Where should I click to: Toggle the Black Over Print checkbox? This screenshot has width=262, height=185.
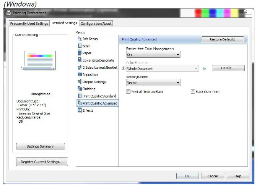[x=193, y=91]
